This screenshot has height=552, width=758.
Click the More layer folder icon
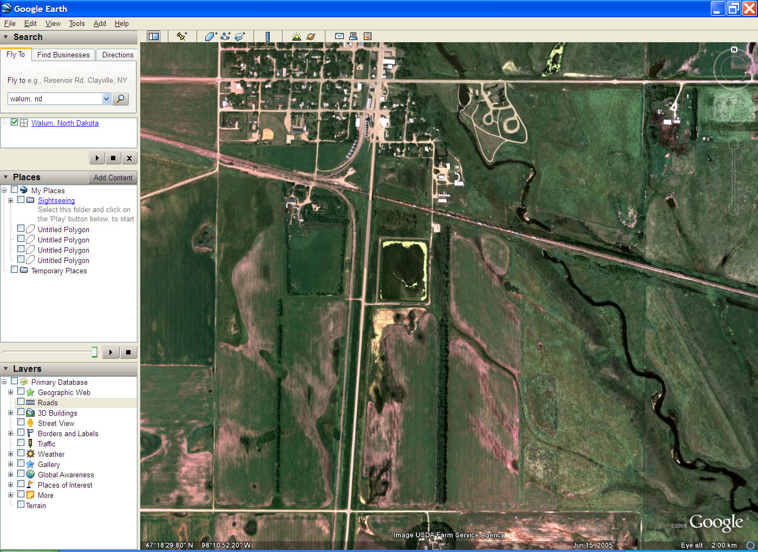(30, 495)
